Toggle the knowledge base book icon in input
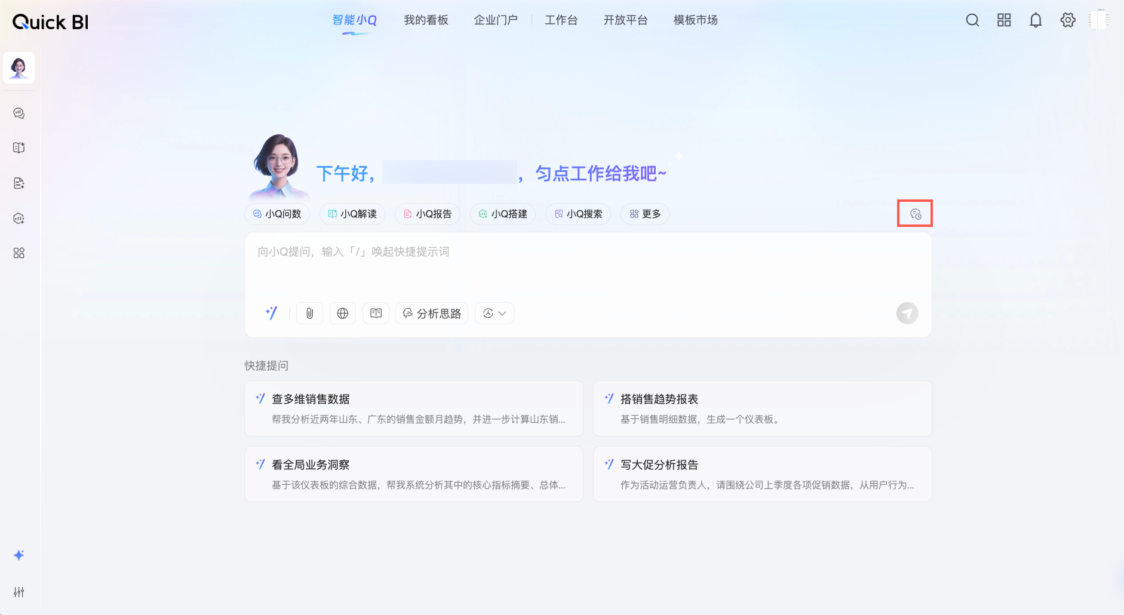 tap(376, 313)
